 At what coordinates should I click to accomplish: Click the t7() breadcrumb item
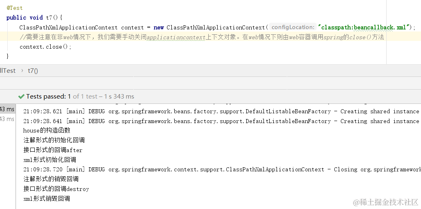click(x=33, y=71)
